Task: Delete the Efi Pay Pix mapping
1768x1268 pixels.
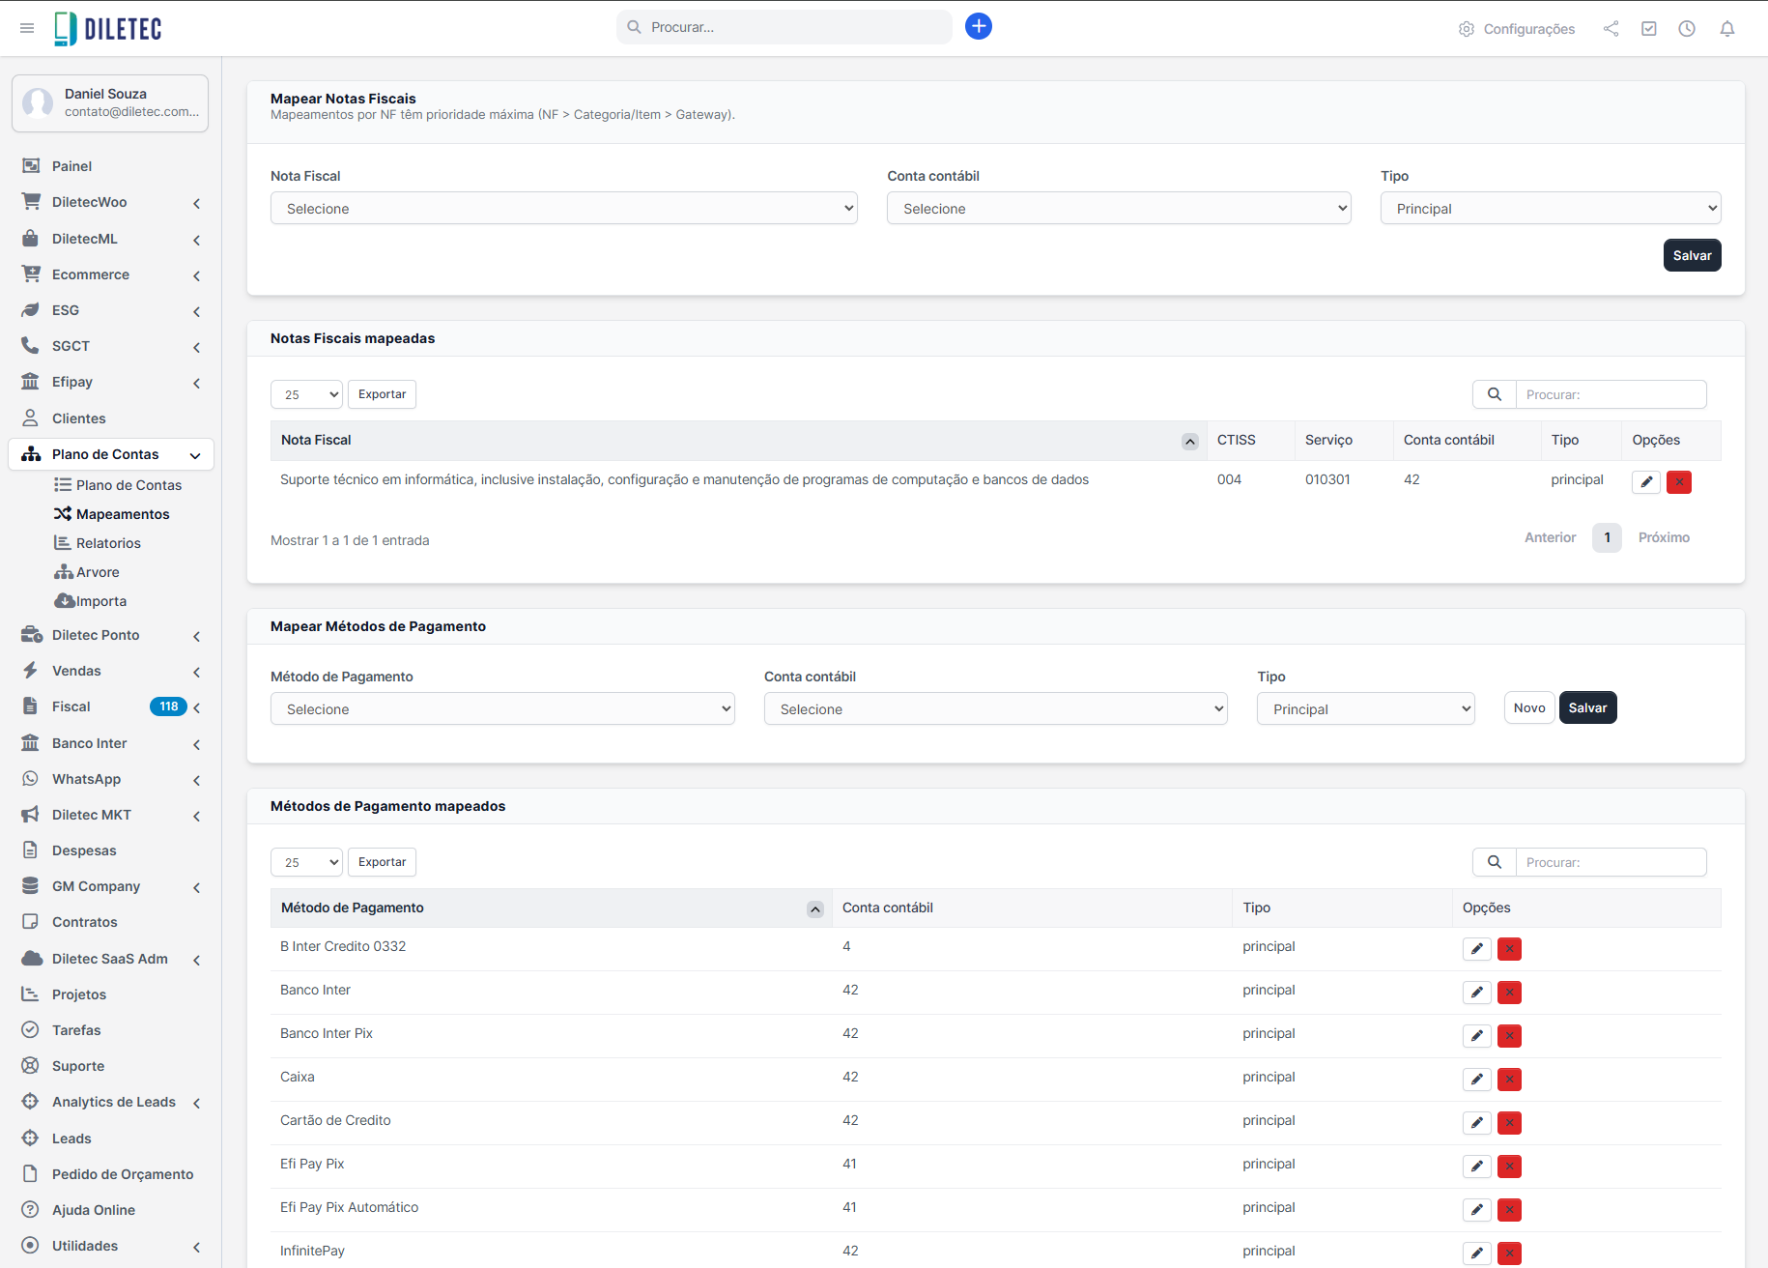Action: 1509,1167
